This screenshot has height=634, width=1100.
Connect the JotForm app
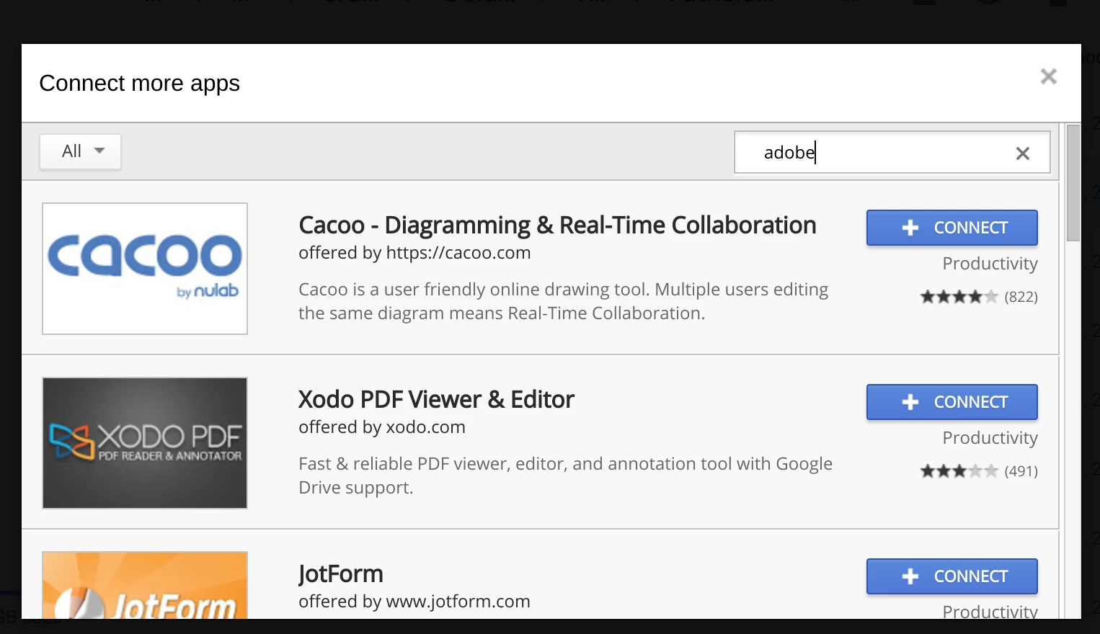click(x=952, y=576)
